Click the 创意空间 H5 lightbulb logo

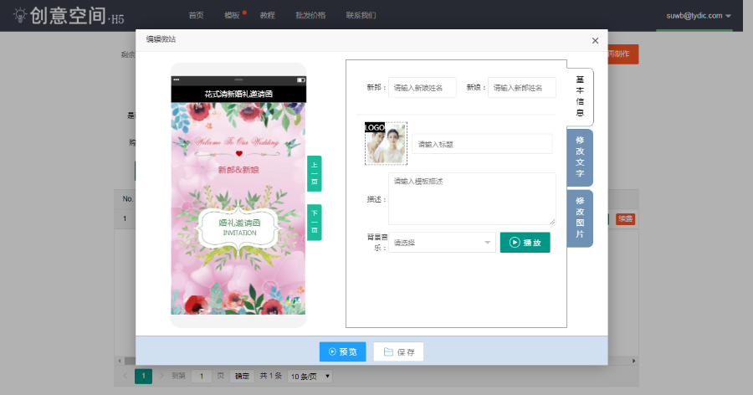tap(69, 16)
